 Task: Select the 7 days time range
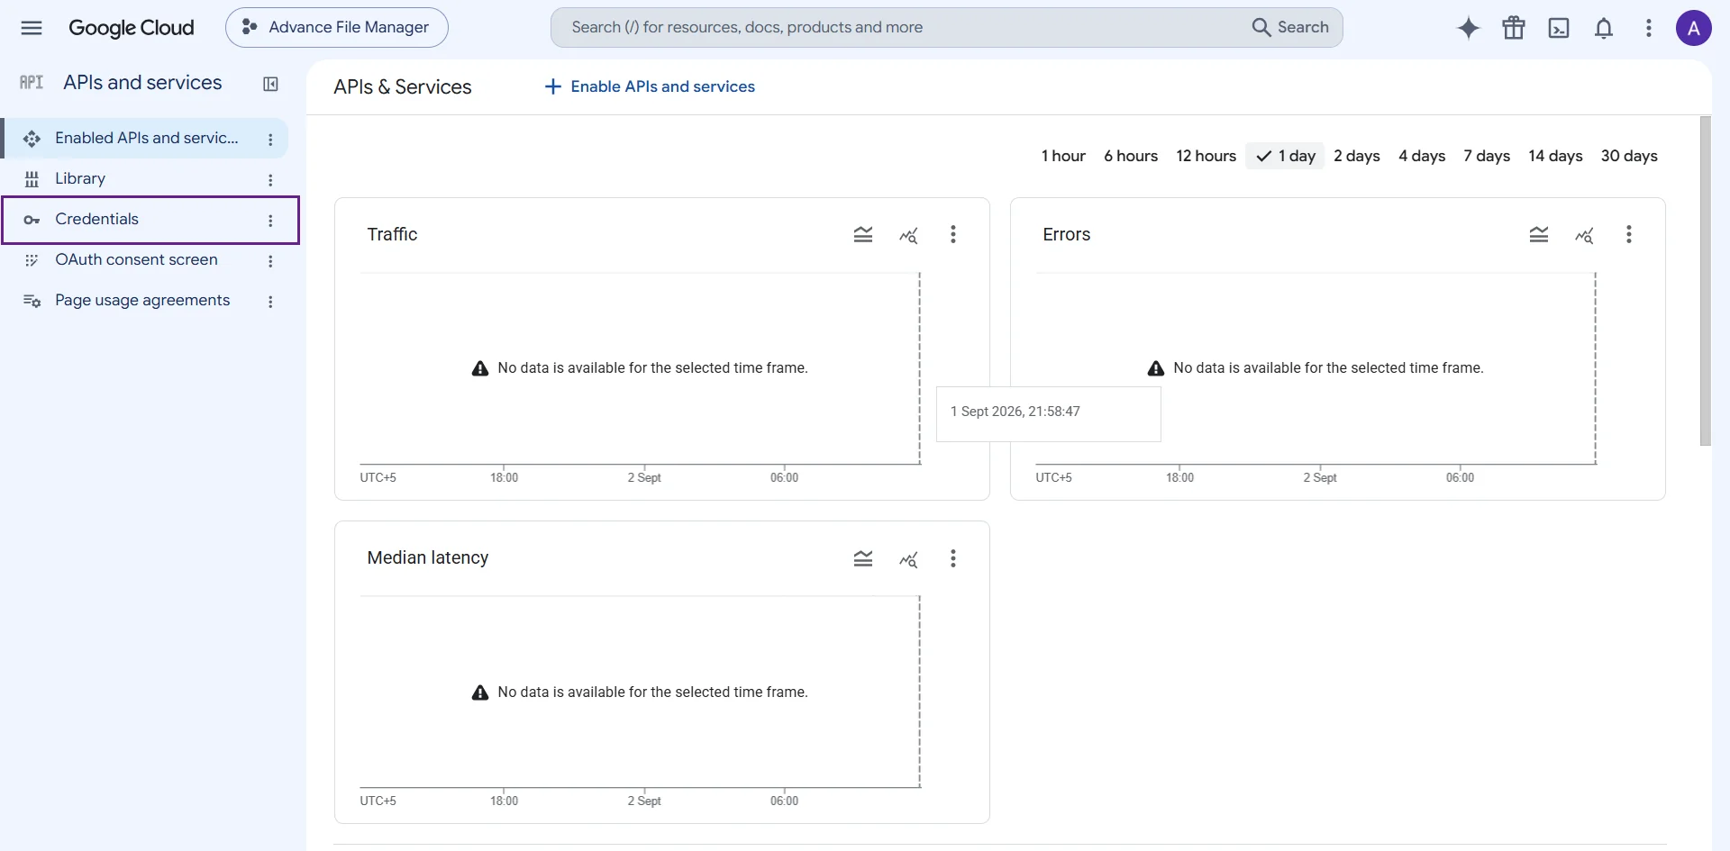click(1487, 156)
